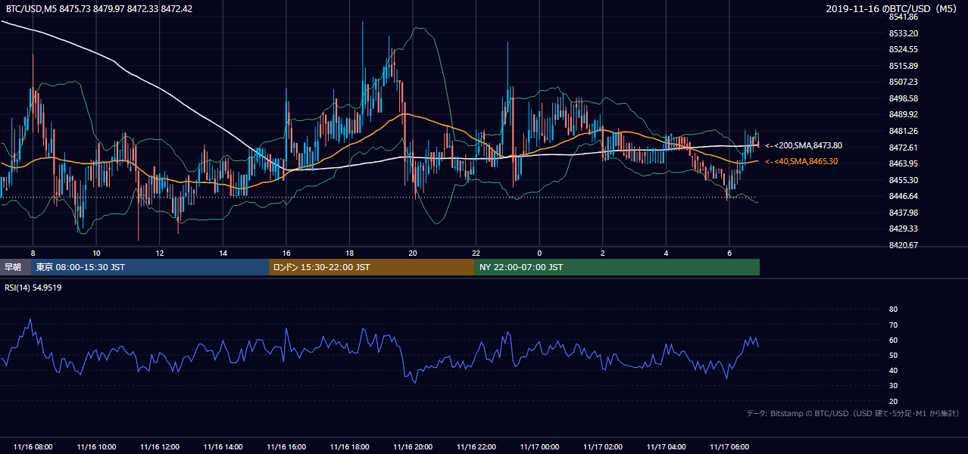Select price axis label 8455.30

[x=904, y=180]
